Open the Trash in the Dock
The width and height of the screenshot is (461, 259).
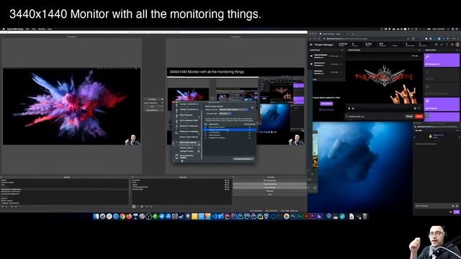(x=365, y=217)
